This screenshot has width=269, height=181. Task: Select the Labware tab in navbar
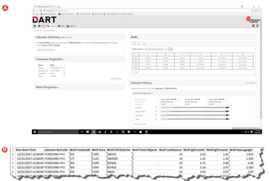[51, 26]
